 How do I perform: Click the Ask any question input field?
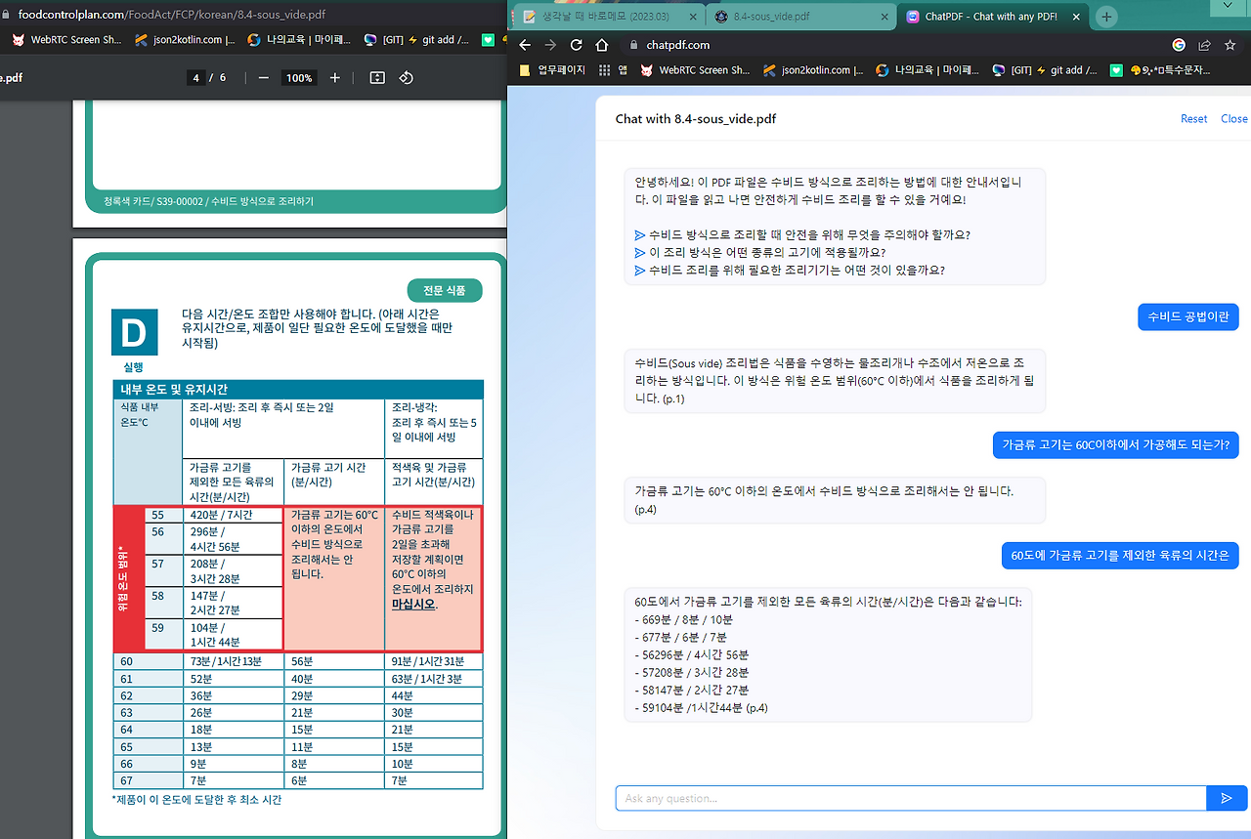click(911, 798)
